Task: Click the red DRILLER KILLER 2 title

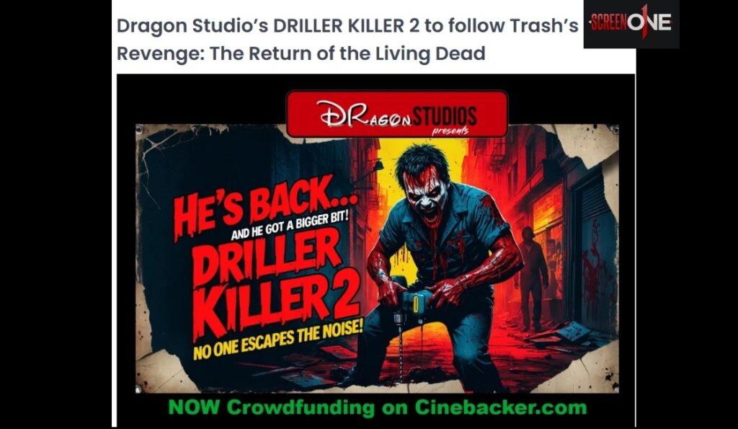Action: (x=275, y=283)
